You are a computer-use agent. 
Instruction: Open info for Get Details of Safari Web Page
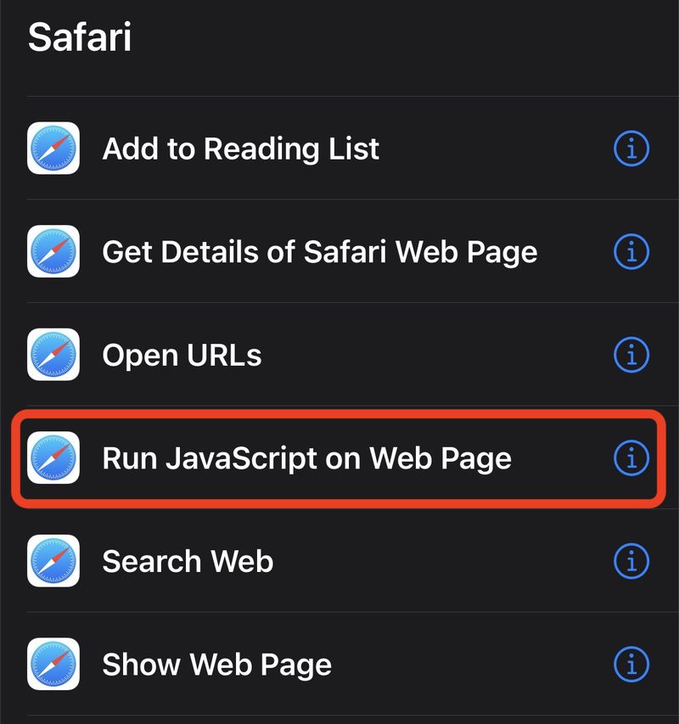pos(630,252)
